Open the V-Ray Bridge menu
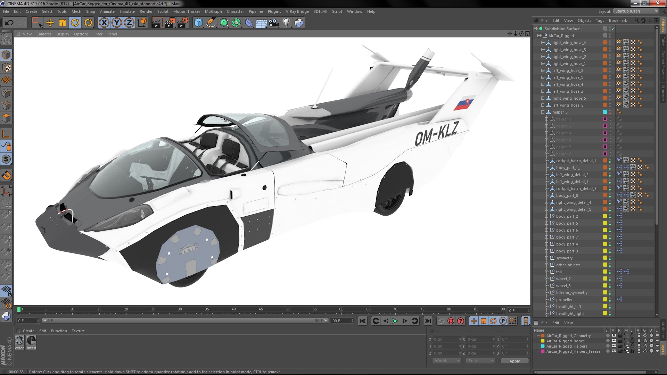The width and height of the screenshot is (667, 375). pyautogui.click(x=297, y=11)
